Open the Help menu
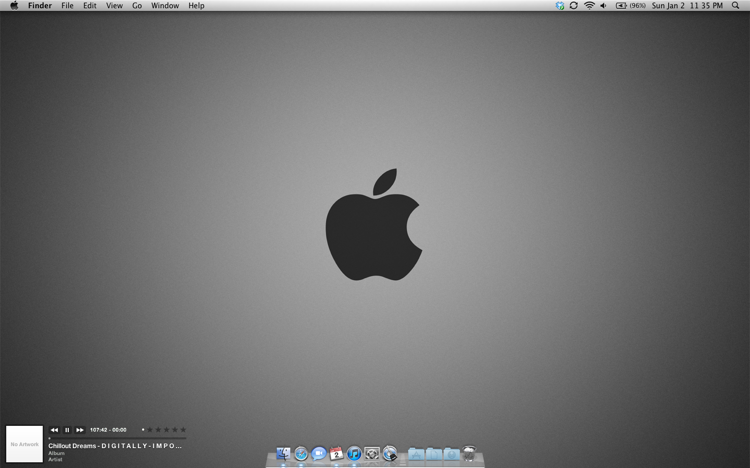 tap(196, 6)
